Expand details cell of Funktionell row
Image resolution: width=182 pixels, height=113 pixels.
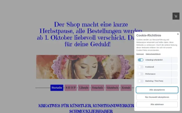pyautogui.click(x=175, y=67)
